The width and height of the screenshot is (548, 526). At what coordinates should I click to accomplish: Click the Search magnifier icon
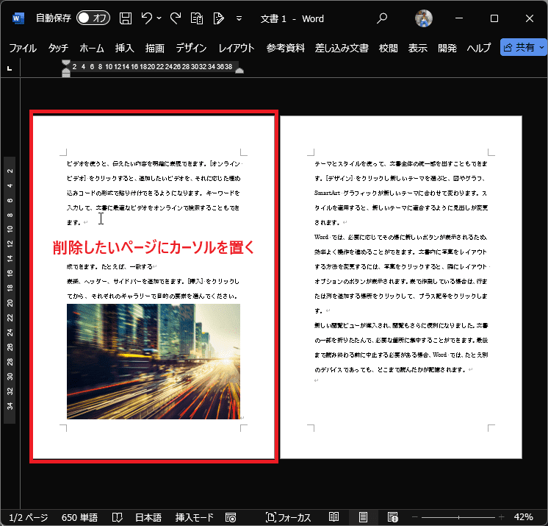[x=382, y=18]
